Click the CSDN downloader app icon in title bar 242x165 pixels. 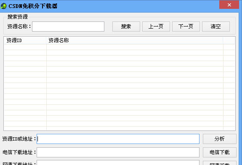(x=3, y=6)
